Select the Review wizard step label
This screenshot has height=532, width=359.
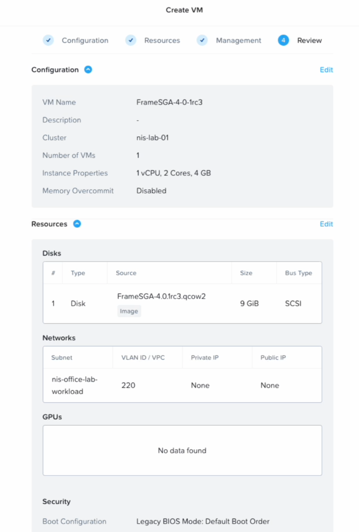309,41
